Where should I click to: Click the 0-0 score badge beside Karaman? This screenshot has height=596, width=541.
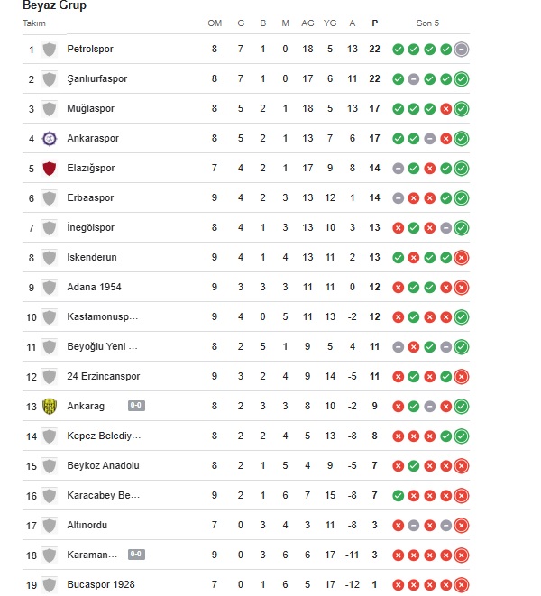[x=136, y=555]
